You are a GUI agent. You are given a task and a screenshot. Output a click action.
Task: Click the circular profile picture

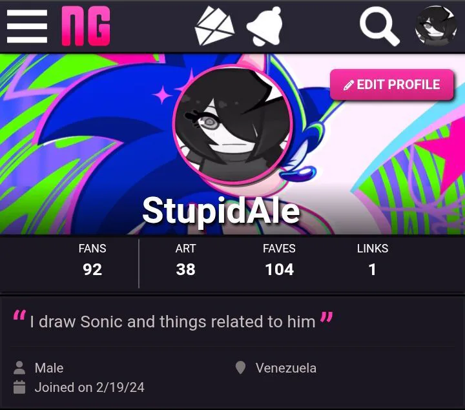click(x=232, y=125)
